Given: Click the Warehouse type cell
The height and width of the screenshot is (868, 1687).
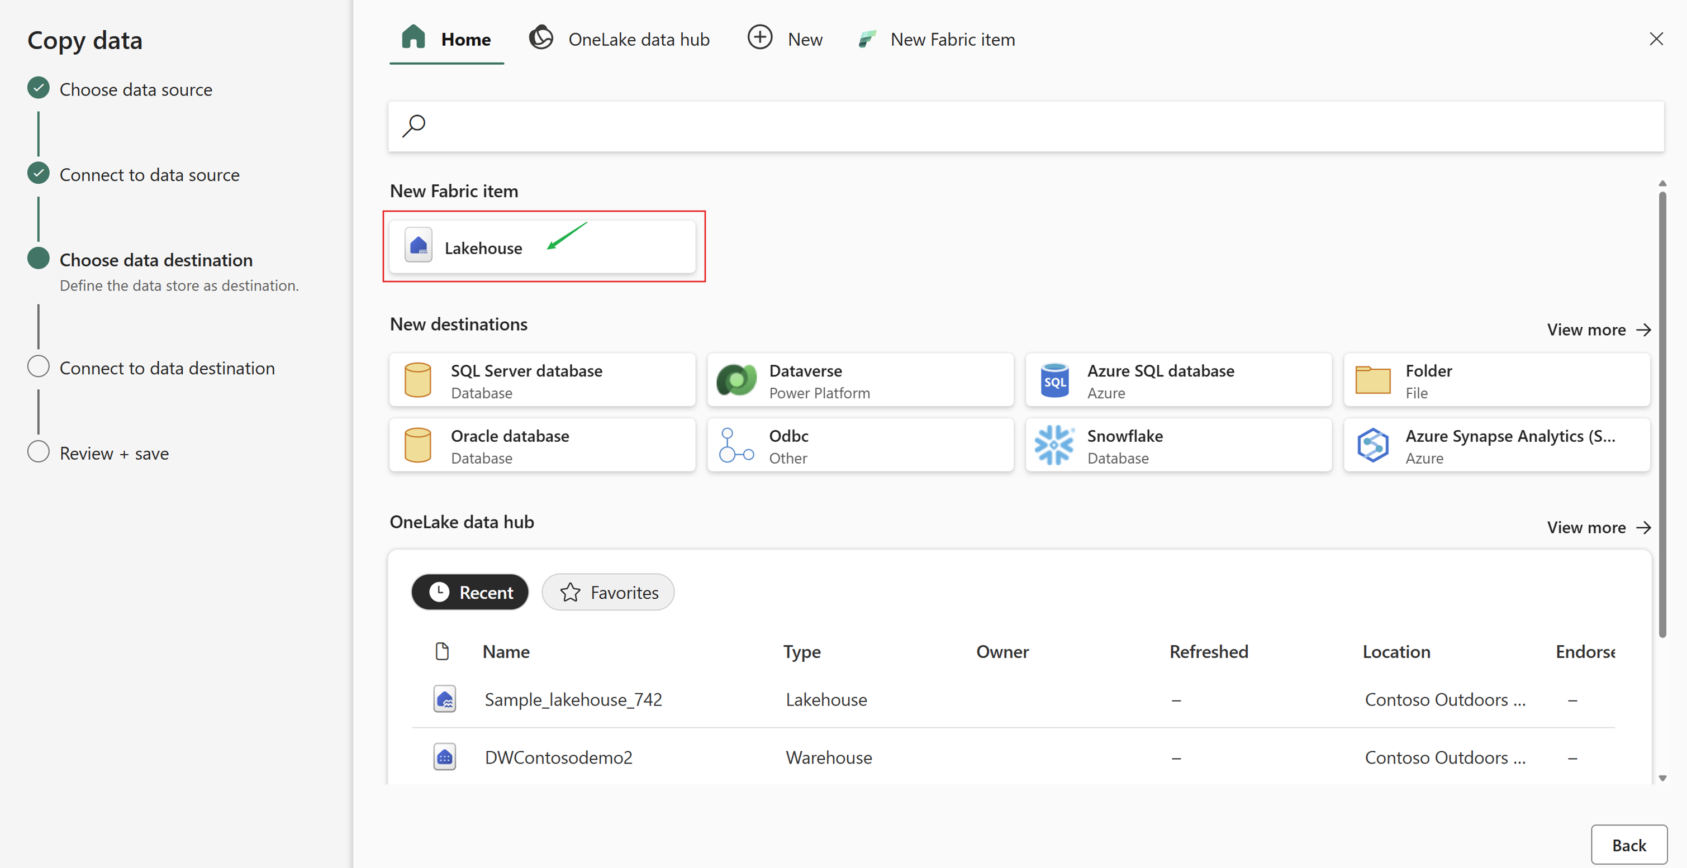Looking at the screenshot, I should pos(829,757).
